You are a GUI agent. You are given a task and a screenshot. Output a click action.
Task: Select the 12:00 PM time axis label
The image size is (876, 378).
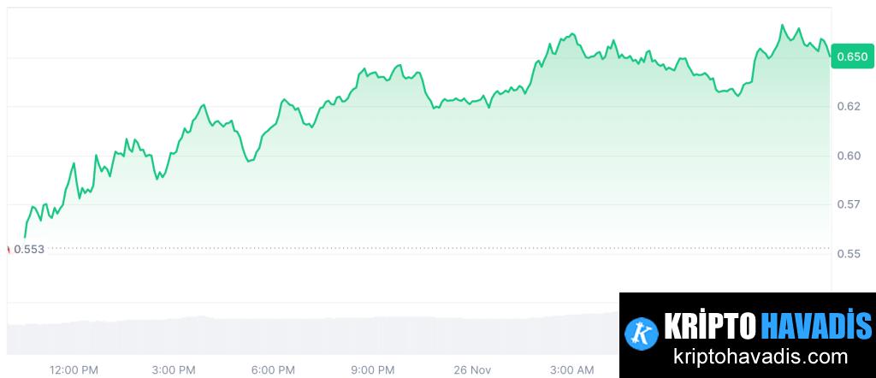(74, 369)
